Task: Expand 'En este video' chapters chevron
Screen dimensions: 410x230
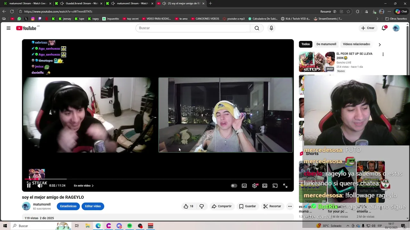Action: coord(93,186)
